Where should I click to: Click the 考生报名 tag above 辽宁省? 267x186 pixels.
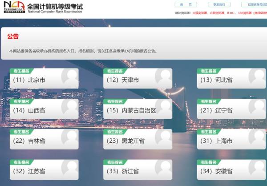pos(209,101)
